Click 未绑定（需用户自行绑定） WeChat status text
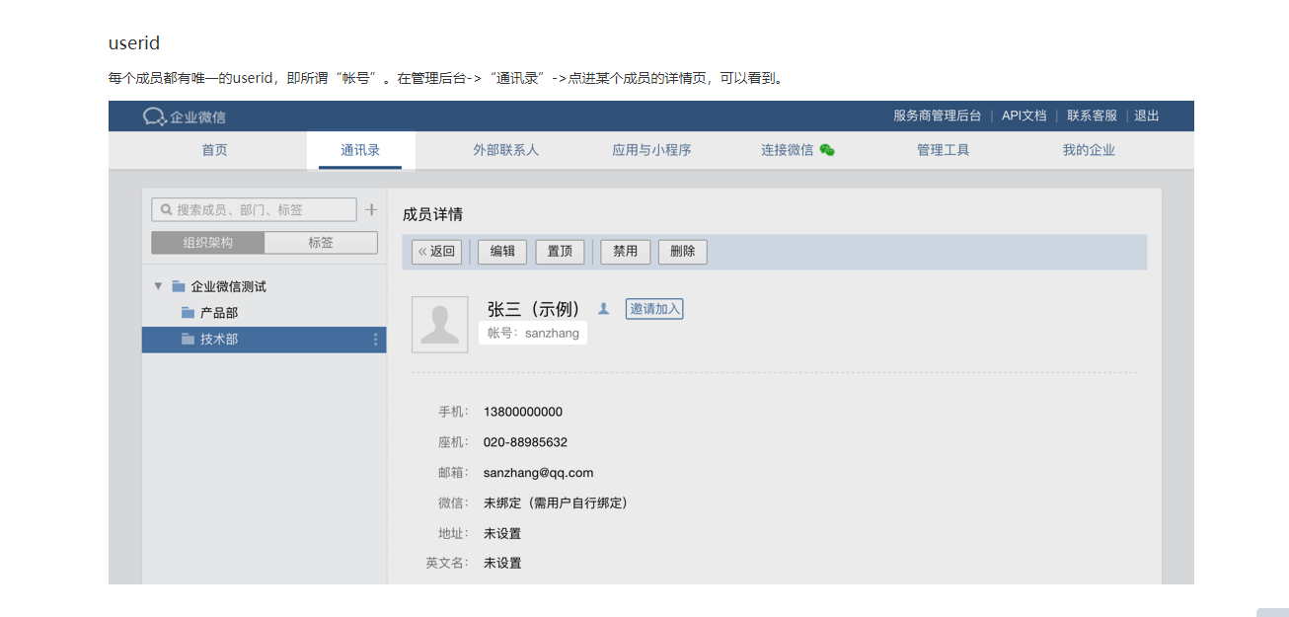The height and width of the screenshot is (617, 1289). [556, 502]
